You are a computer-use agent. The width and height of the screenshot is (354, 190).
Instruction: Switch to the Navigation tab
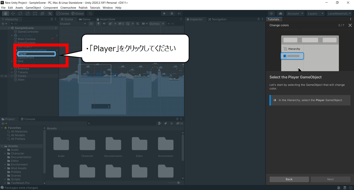tap(217, 19)
